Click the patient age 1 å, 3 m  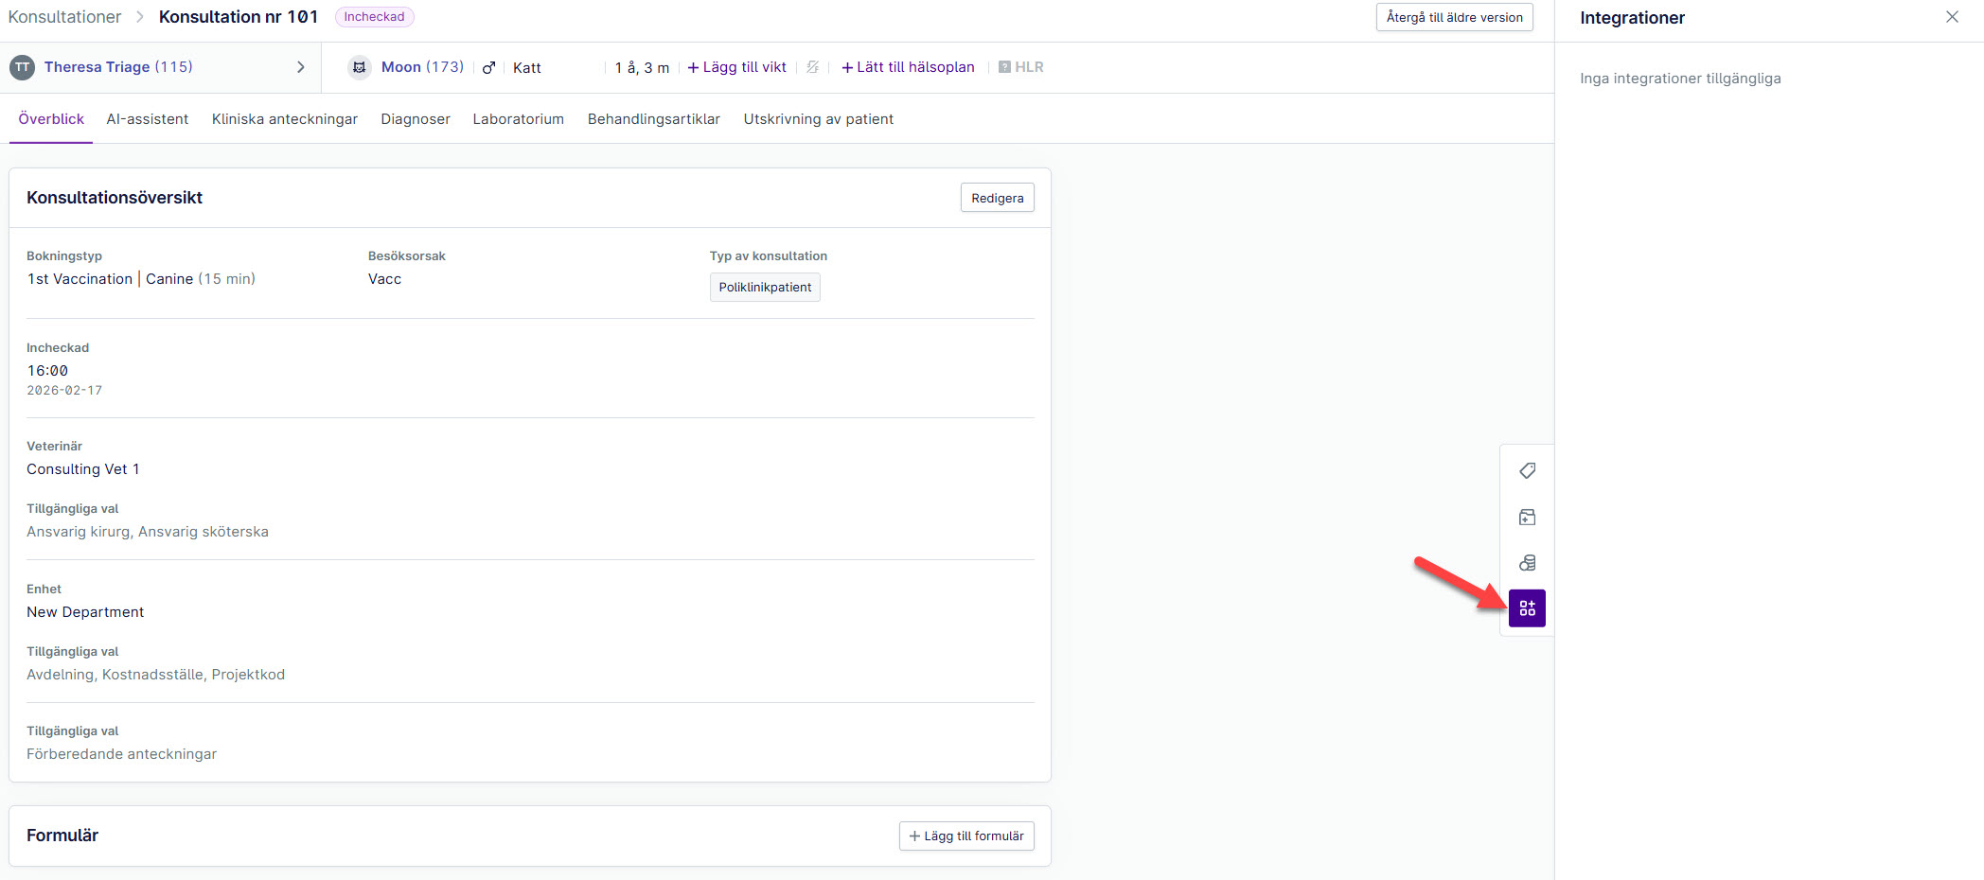pos(642,68)
